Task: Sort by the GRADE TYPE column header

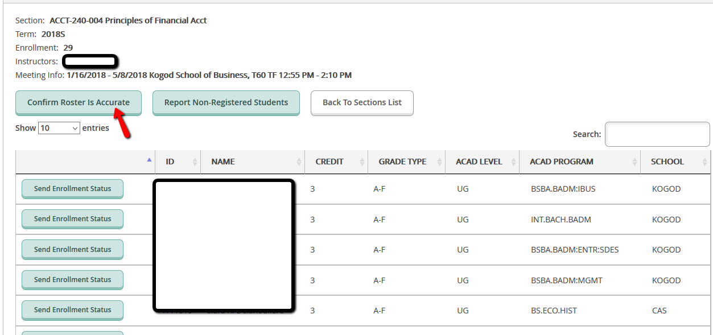Action: 402,162
